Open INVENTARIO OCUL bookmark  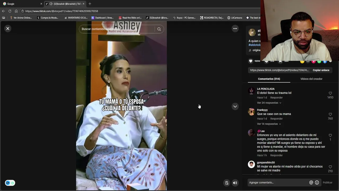pyautogui.click(x=76, y=18)
